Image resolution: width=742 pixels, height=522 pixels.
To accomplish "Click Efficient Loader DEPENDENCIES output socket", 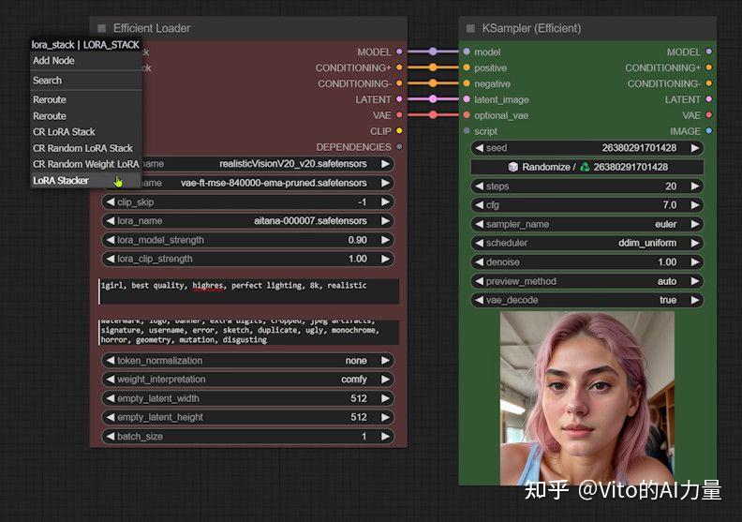I will [x=399, y=147].
